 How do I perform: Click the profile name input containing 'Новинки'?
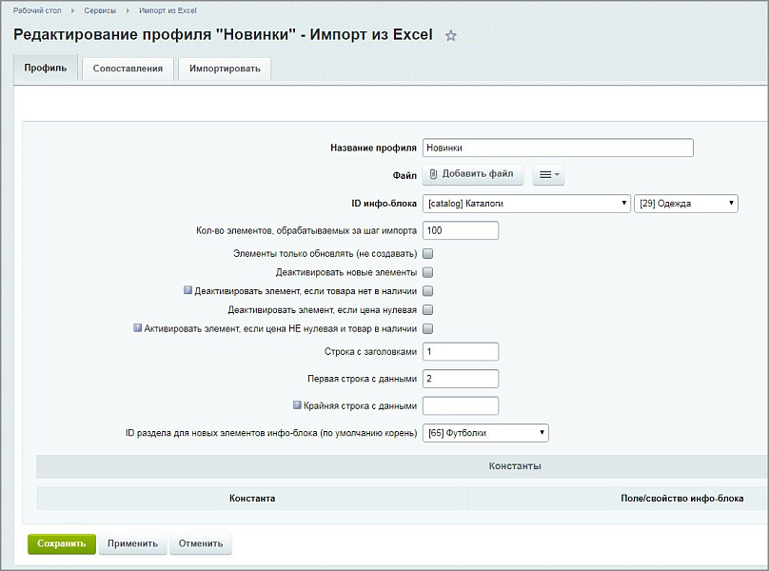[x=557, y=148]
